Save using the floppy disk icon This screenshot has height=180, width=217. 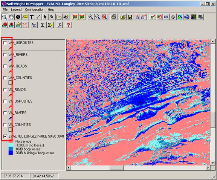click(130, 17)
